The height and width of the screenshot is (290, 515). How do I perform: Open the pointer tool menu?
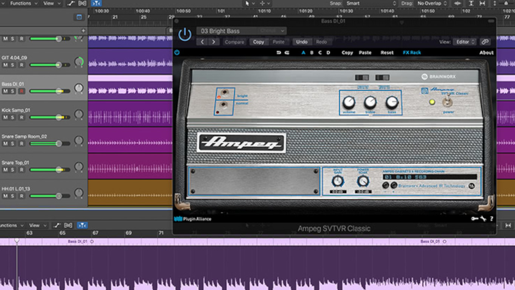[x=250, y=3]
